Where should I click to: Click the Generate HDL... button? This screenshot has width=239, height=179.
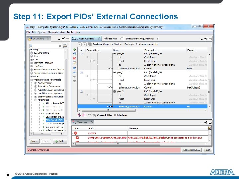pos(192,150)
